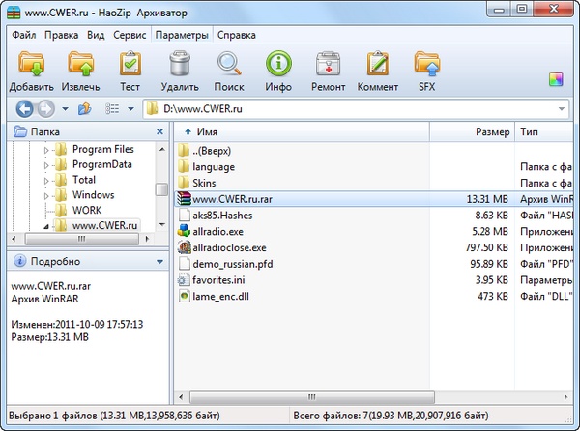Collapse the Подробно details panel
This screenshot has width=580, height=431.
[x=159, y=261]
